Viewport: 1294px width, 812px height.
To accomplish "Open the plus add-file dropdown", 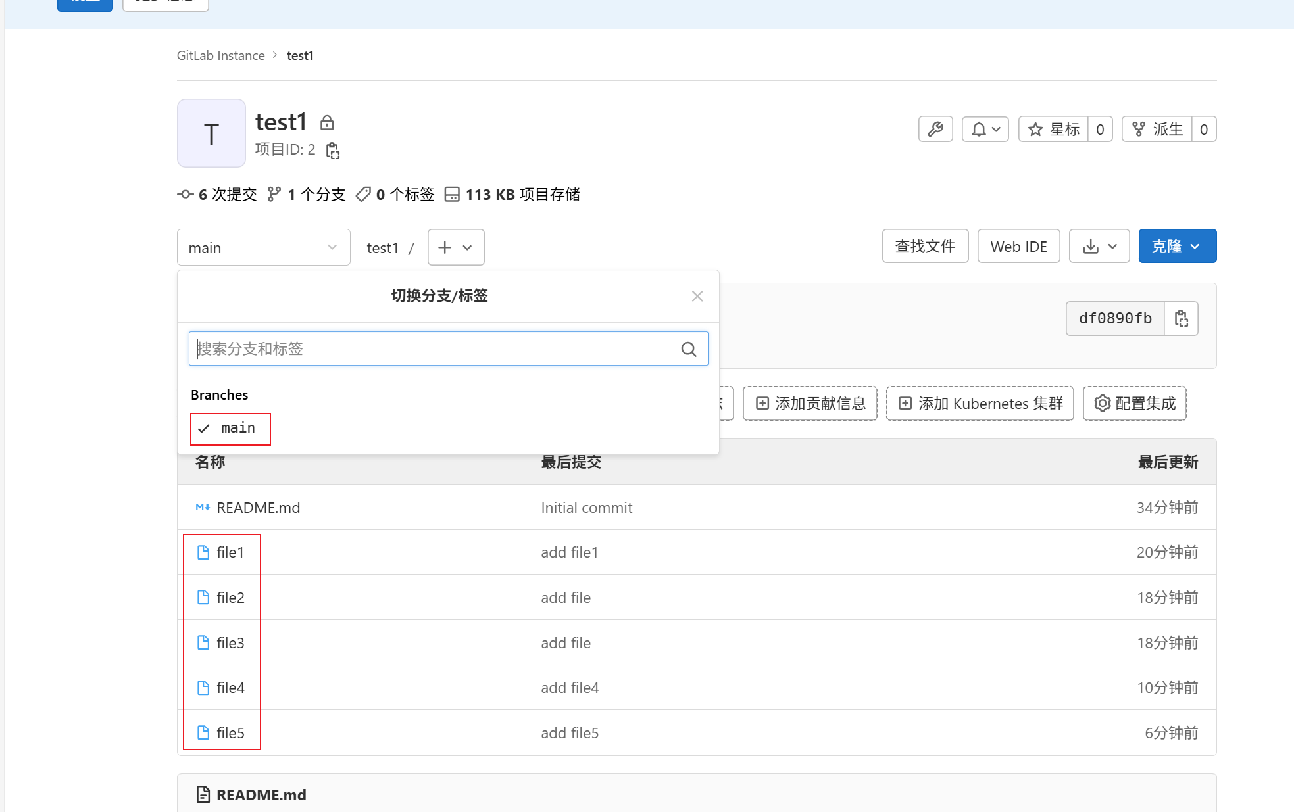I will (x=455, y=248).
